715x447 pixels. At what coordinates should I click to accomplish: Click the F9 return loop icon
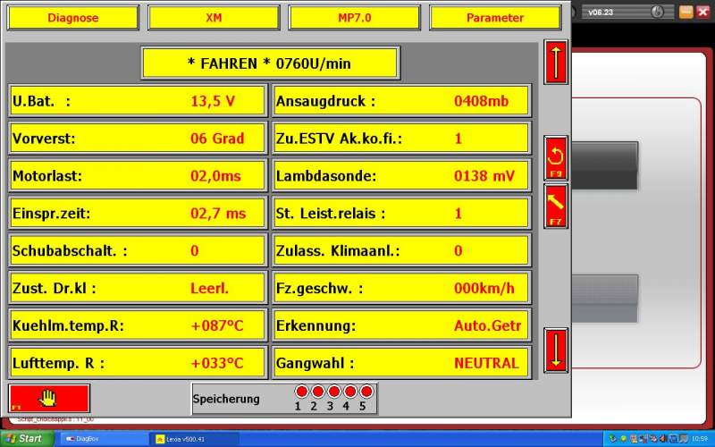click(556, 158)
